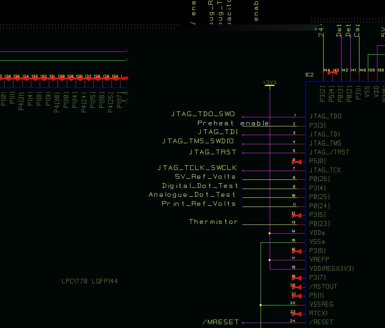Select the VDDa junction dot on 3V3 wire
The image size is (385, 328).
point(270,233)
